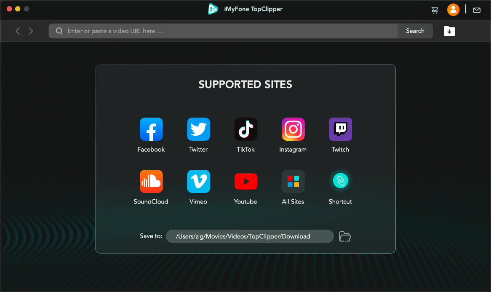Click the Youtube play icon
This screenshot has width=491, height=292.
click(x=245, y=182)
